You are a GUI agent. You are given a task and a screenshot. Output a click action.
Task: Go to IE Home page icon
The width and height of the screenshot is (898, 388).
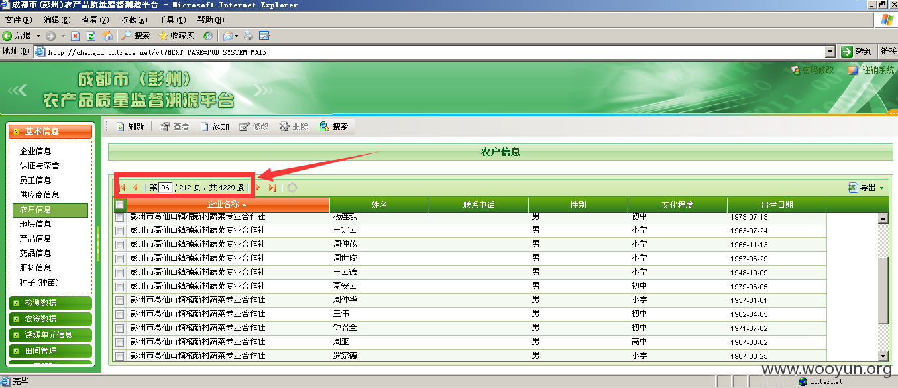[x=107, y=36]
